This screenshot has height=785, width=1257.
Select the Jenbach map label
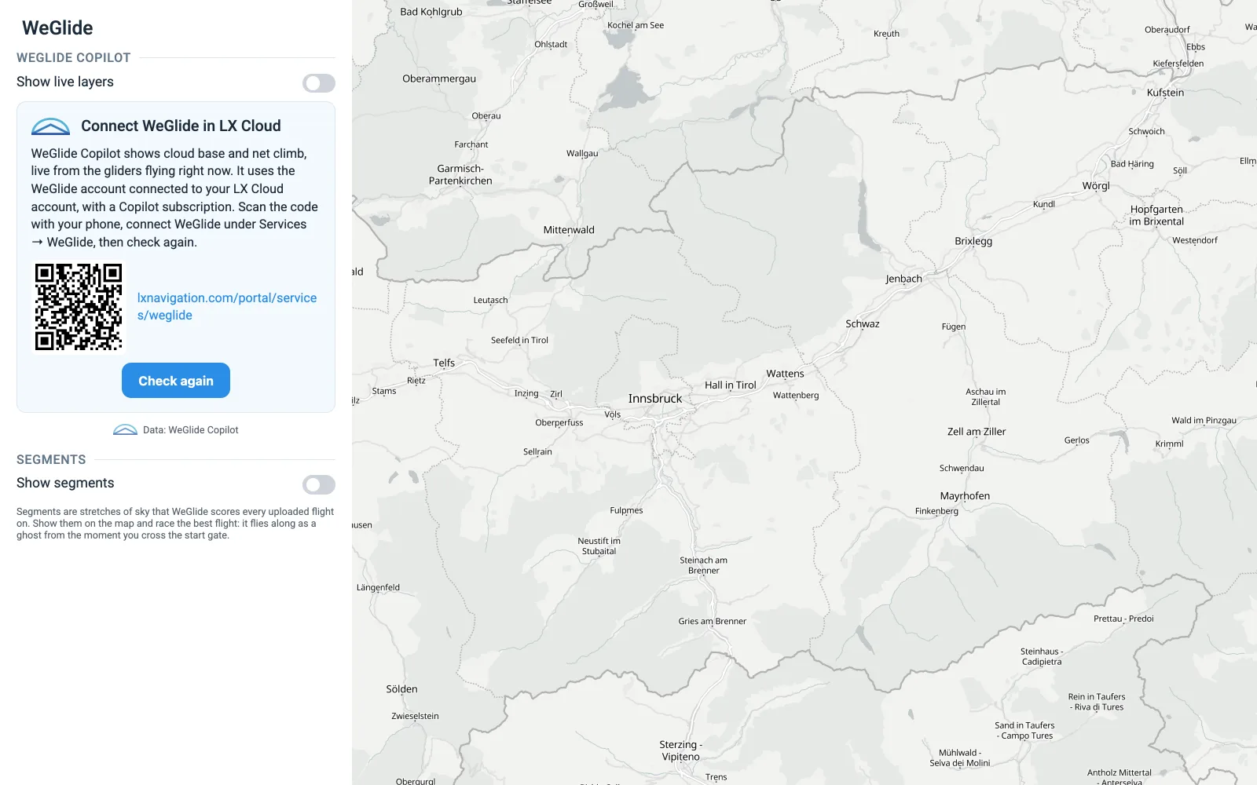903,279
